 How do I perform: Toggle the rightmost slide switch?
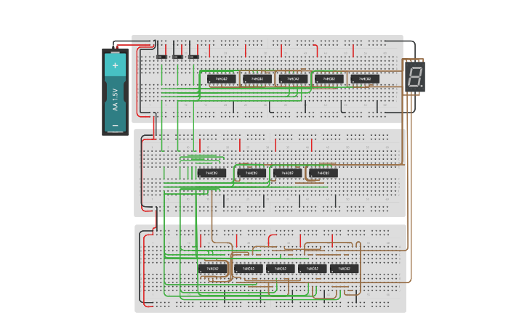click(193, 57)
